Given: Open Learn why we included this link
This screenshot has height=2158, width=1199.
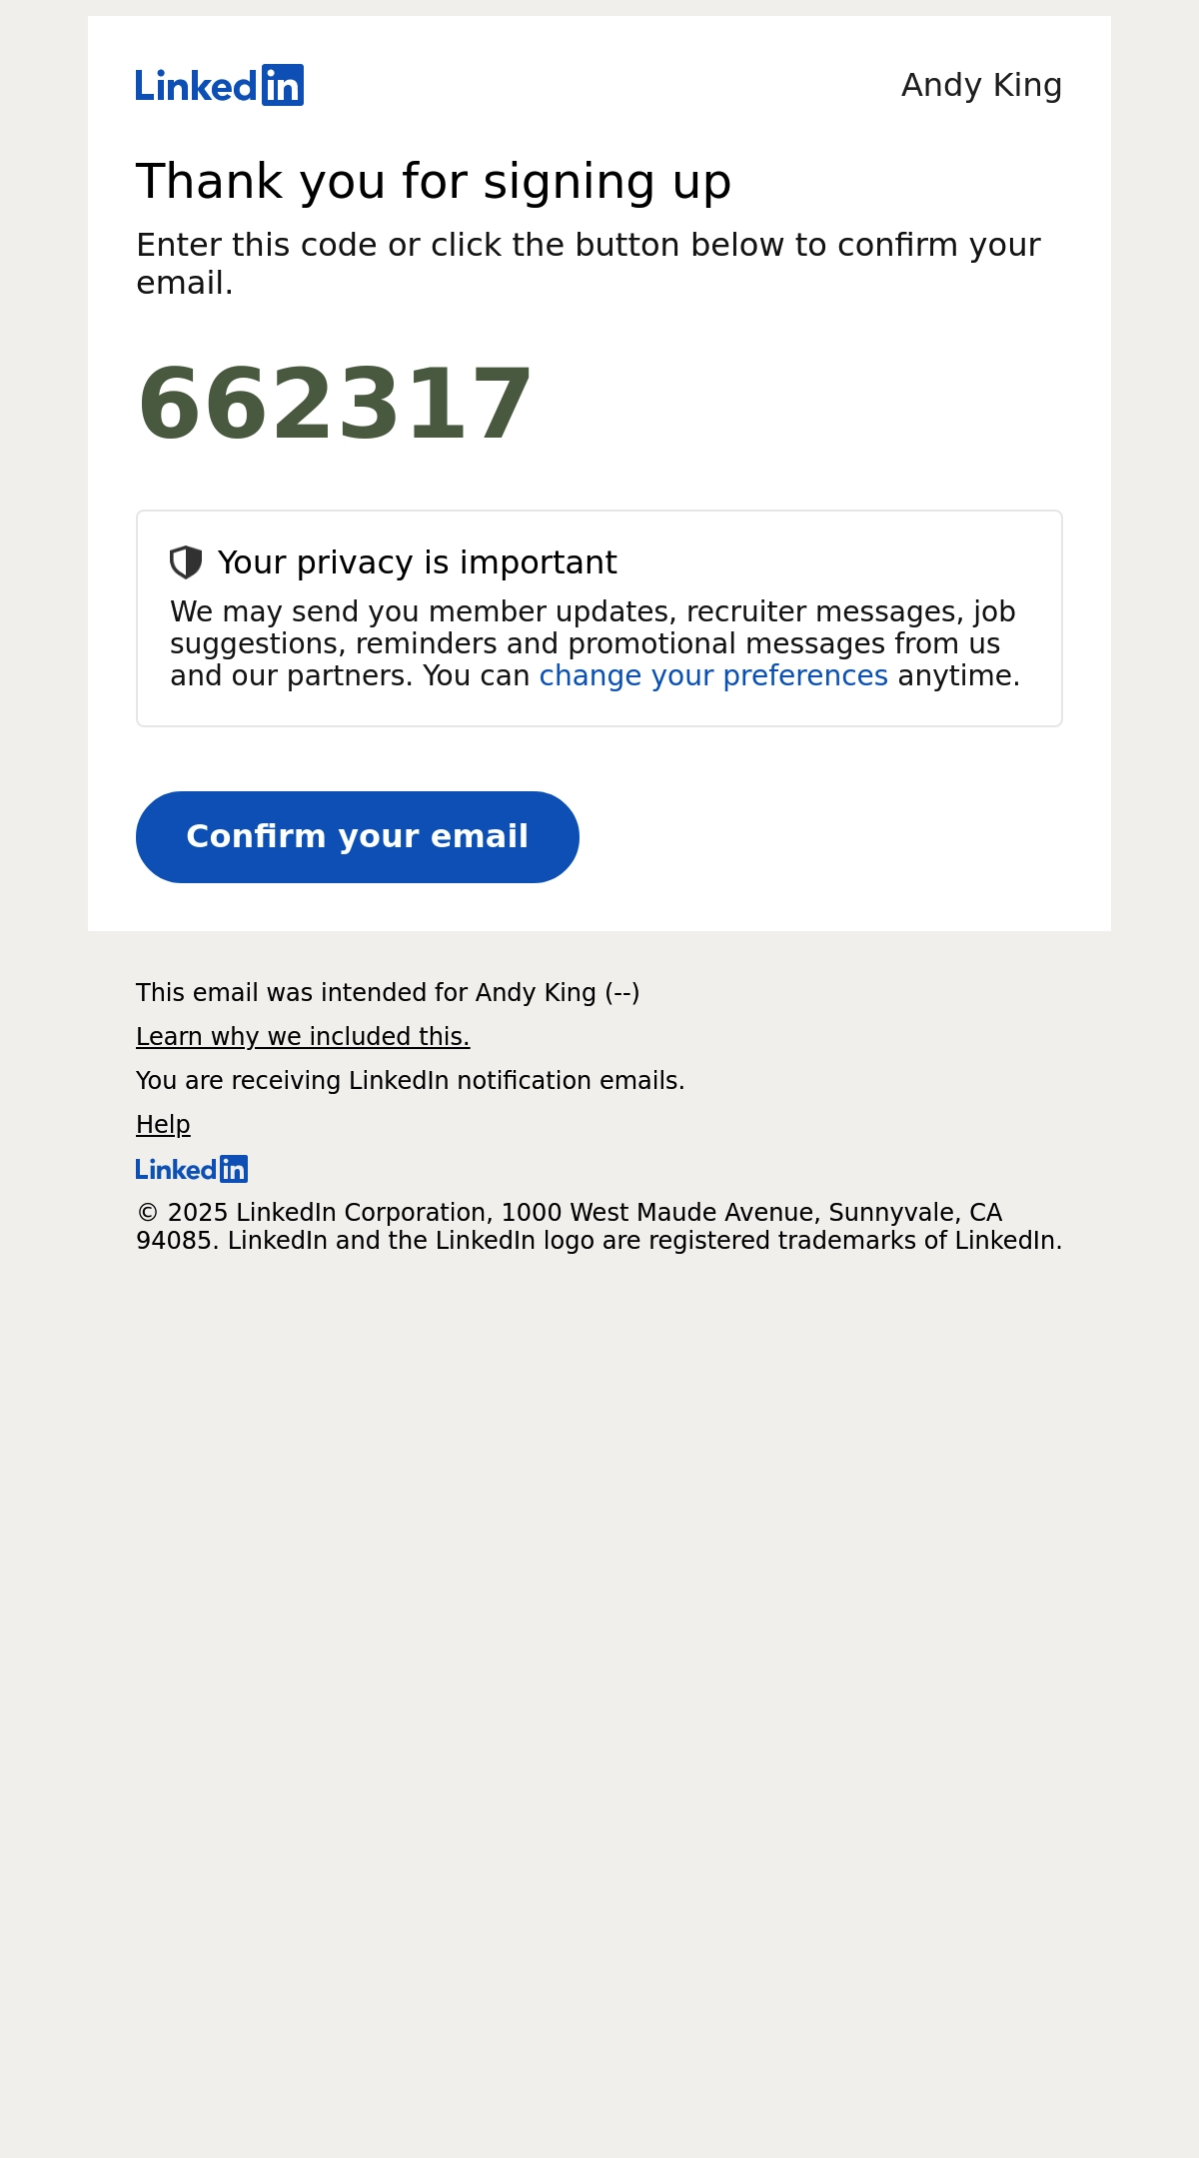Looking at the screenshot, I should pyautogui.click(x=303, y=1036).
